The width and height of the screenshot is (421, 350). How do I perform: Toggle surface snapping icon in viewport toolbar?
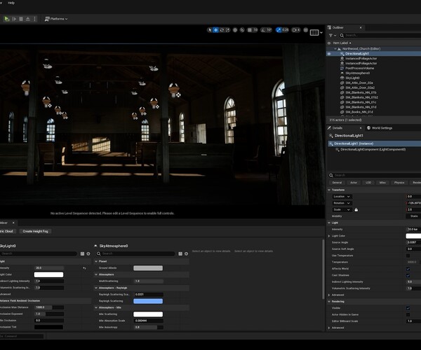pos(242,30)
